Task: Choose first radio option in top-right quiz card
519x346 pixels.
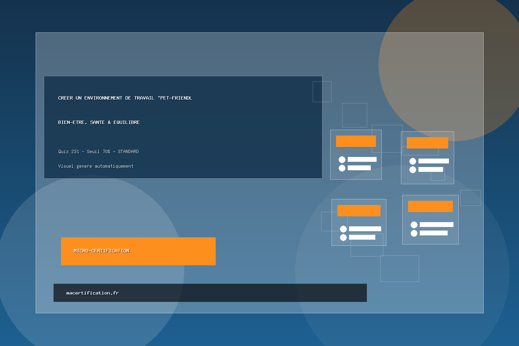Action: 413,161
